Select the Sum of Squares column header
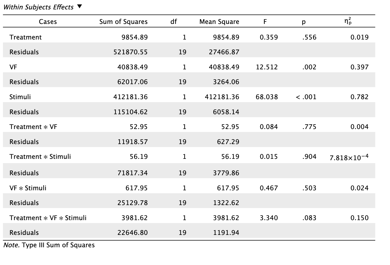 pyautogui.click(x=123, y=22)
